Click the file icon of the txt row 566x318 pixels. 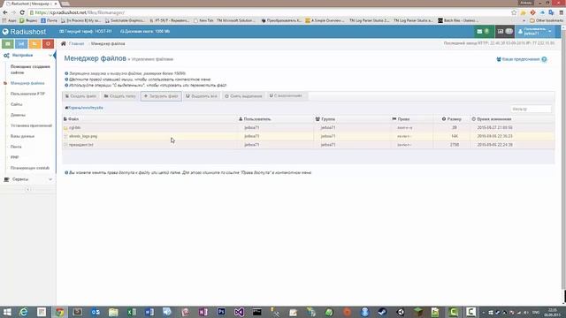[x=65, y=145]
